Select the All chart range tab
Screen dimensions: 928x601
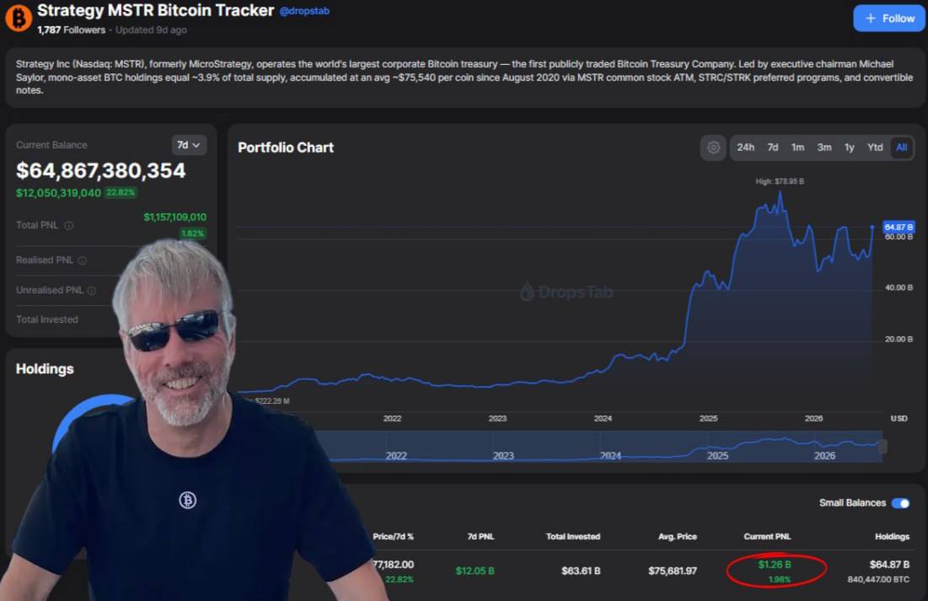pyautogui.click(x=901, y=148)
